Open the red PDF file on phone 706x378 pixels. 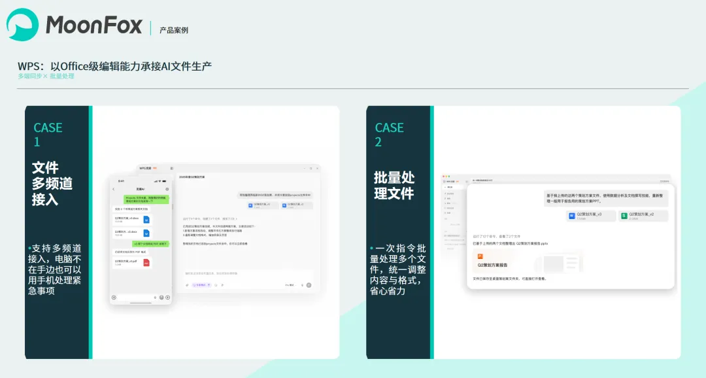(x=132, y=263)
